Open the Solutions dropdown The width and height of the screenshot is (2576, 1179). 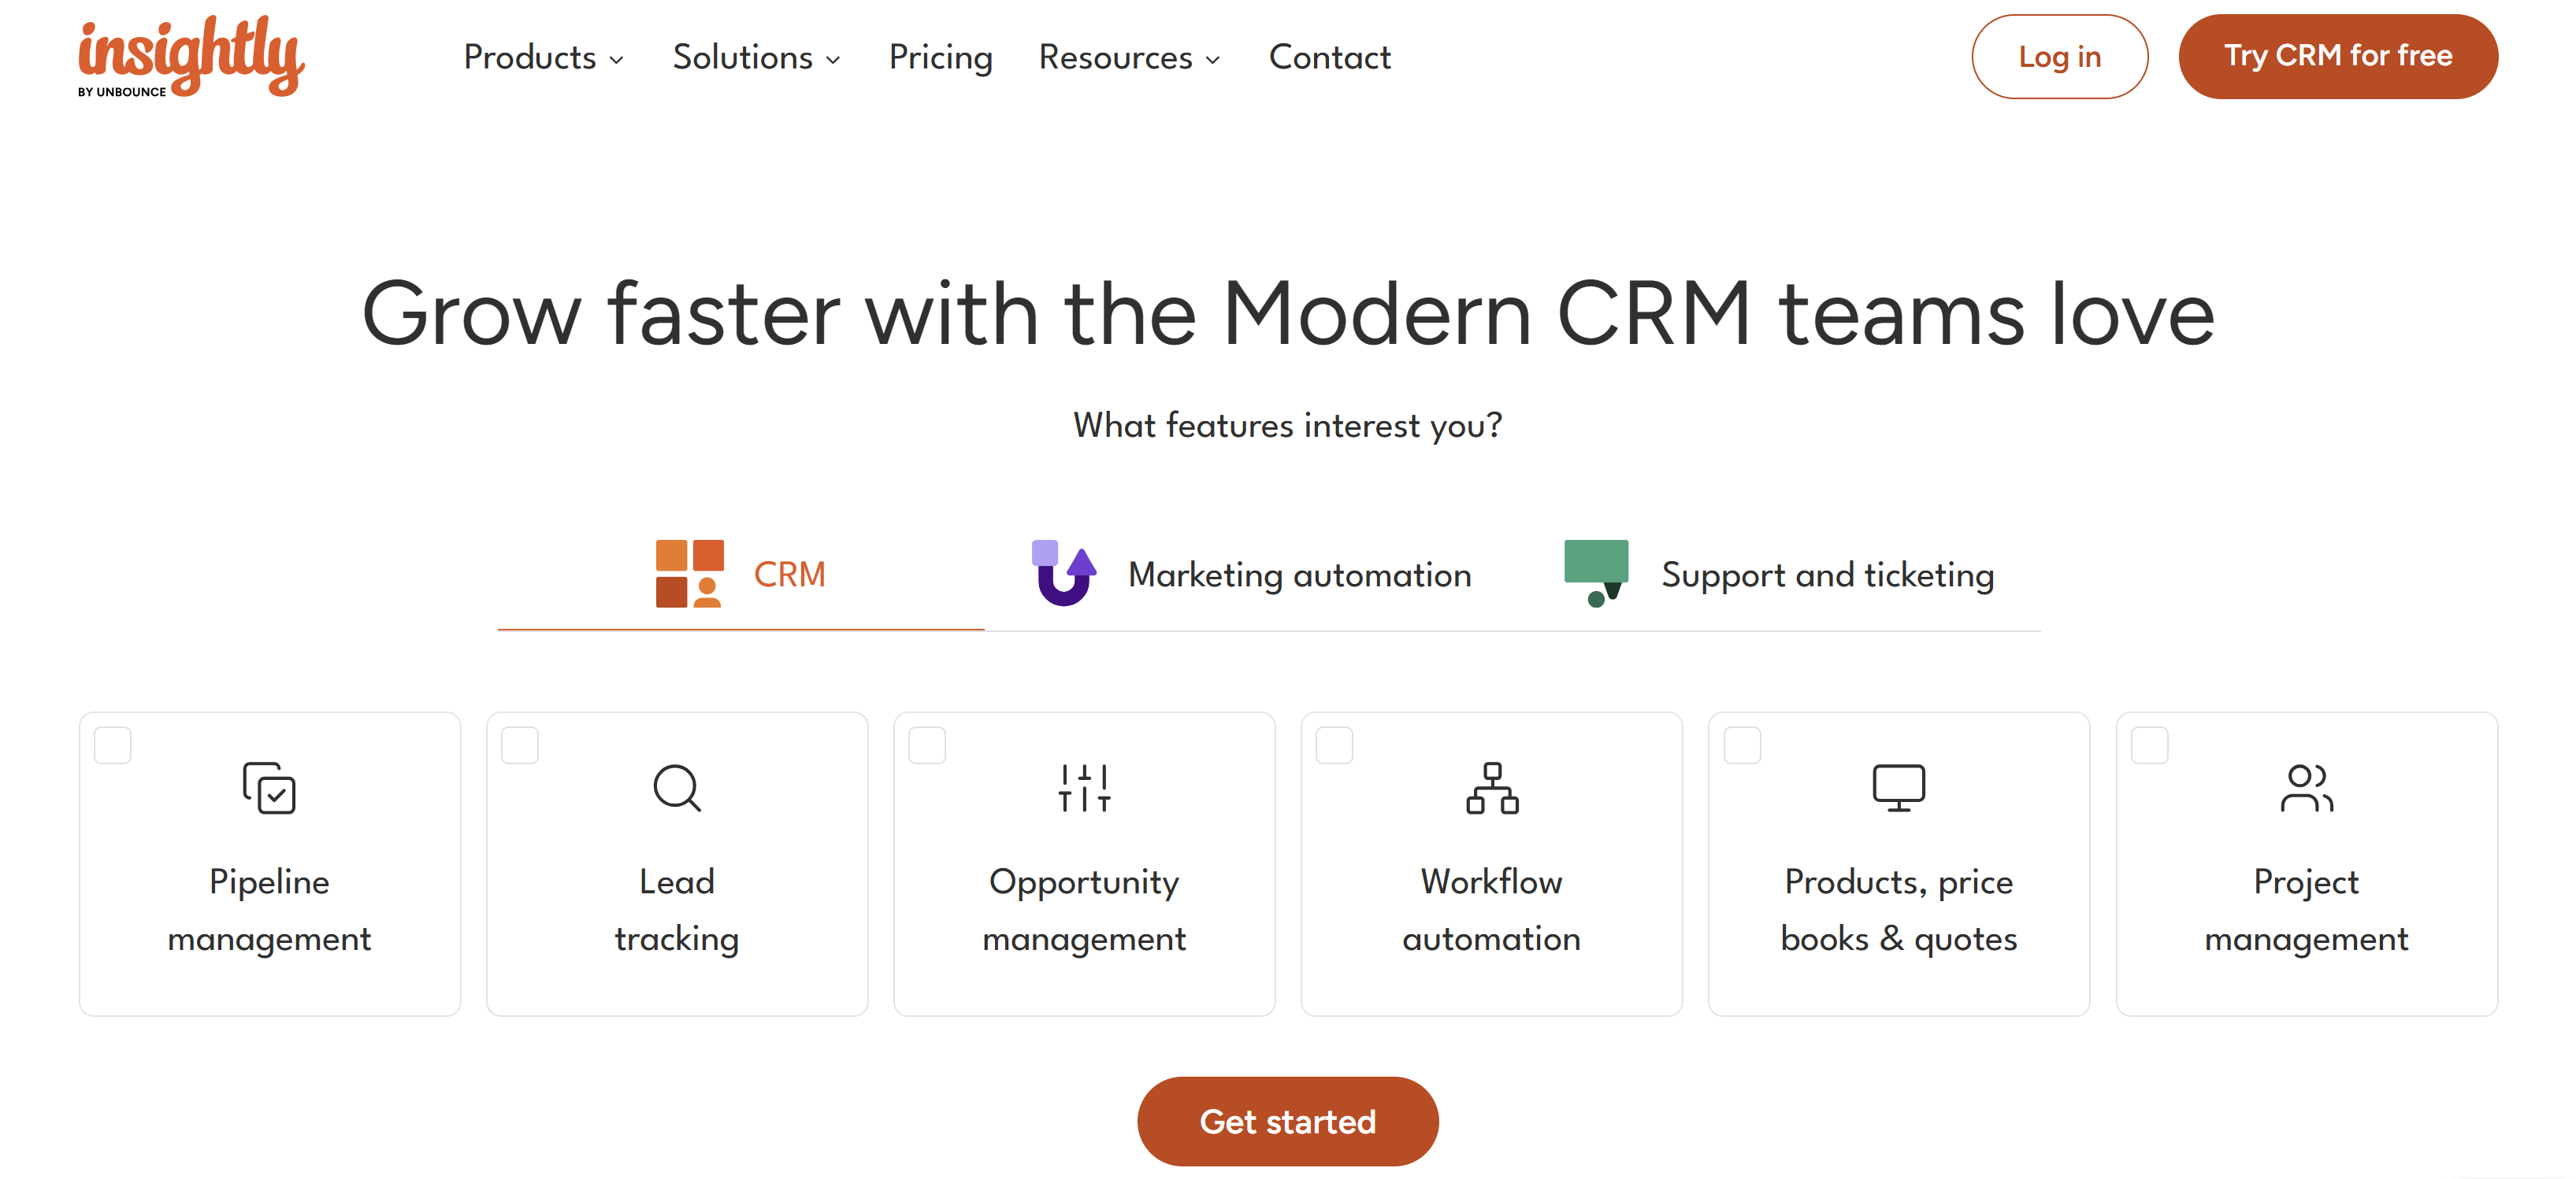[756, 57]
